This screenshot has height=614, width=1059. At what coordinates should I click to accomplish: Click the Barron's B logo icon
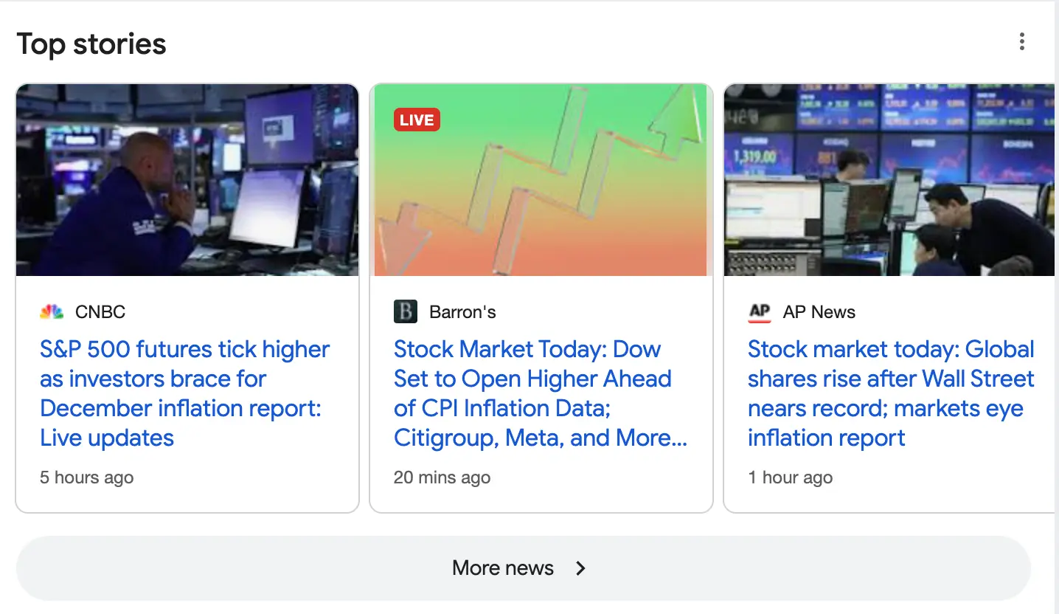click(406, 312)
